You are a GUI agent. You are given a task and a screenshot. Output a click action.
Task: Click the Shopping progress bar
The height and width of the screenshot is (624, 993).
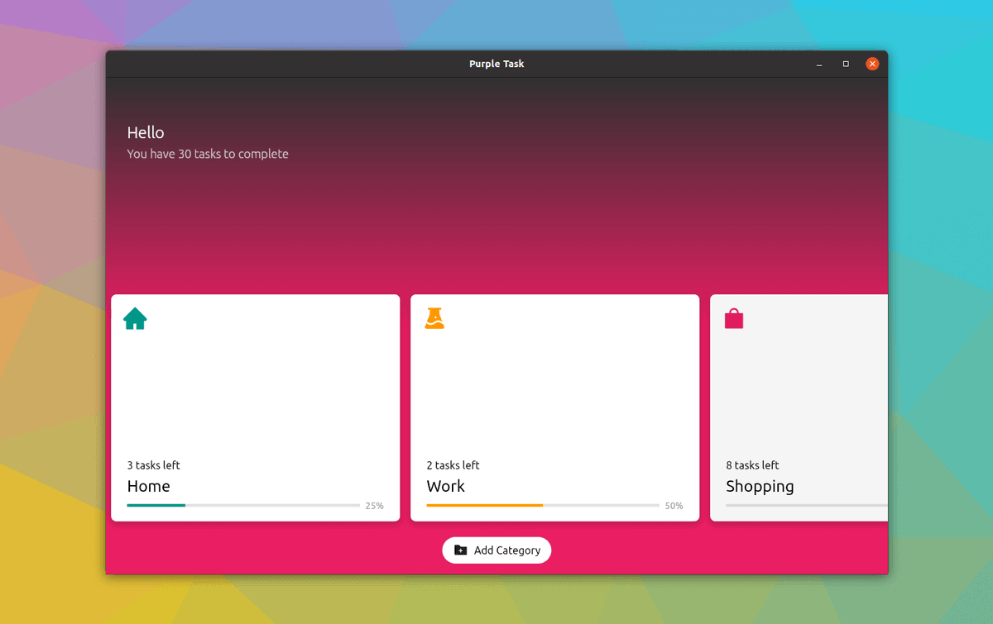[807, 505]
